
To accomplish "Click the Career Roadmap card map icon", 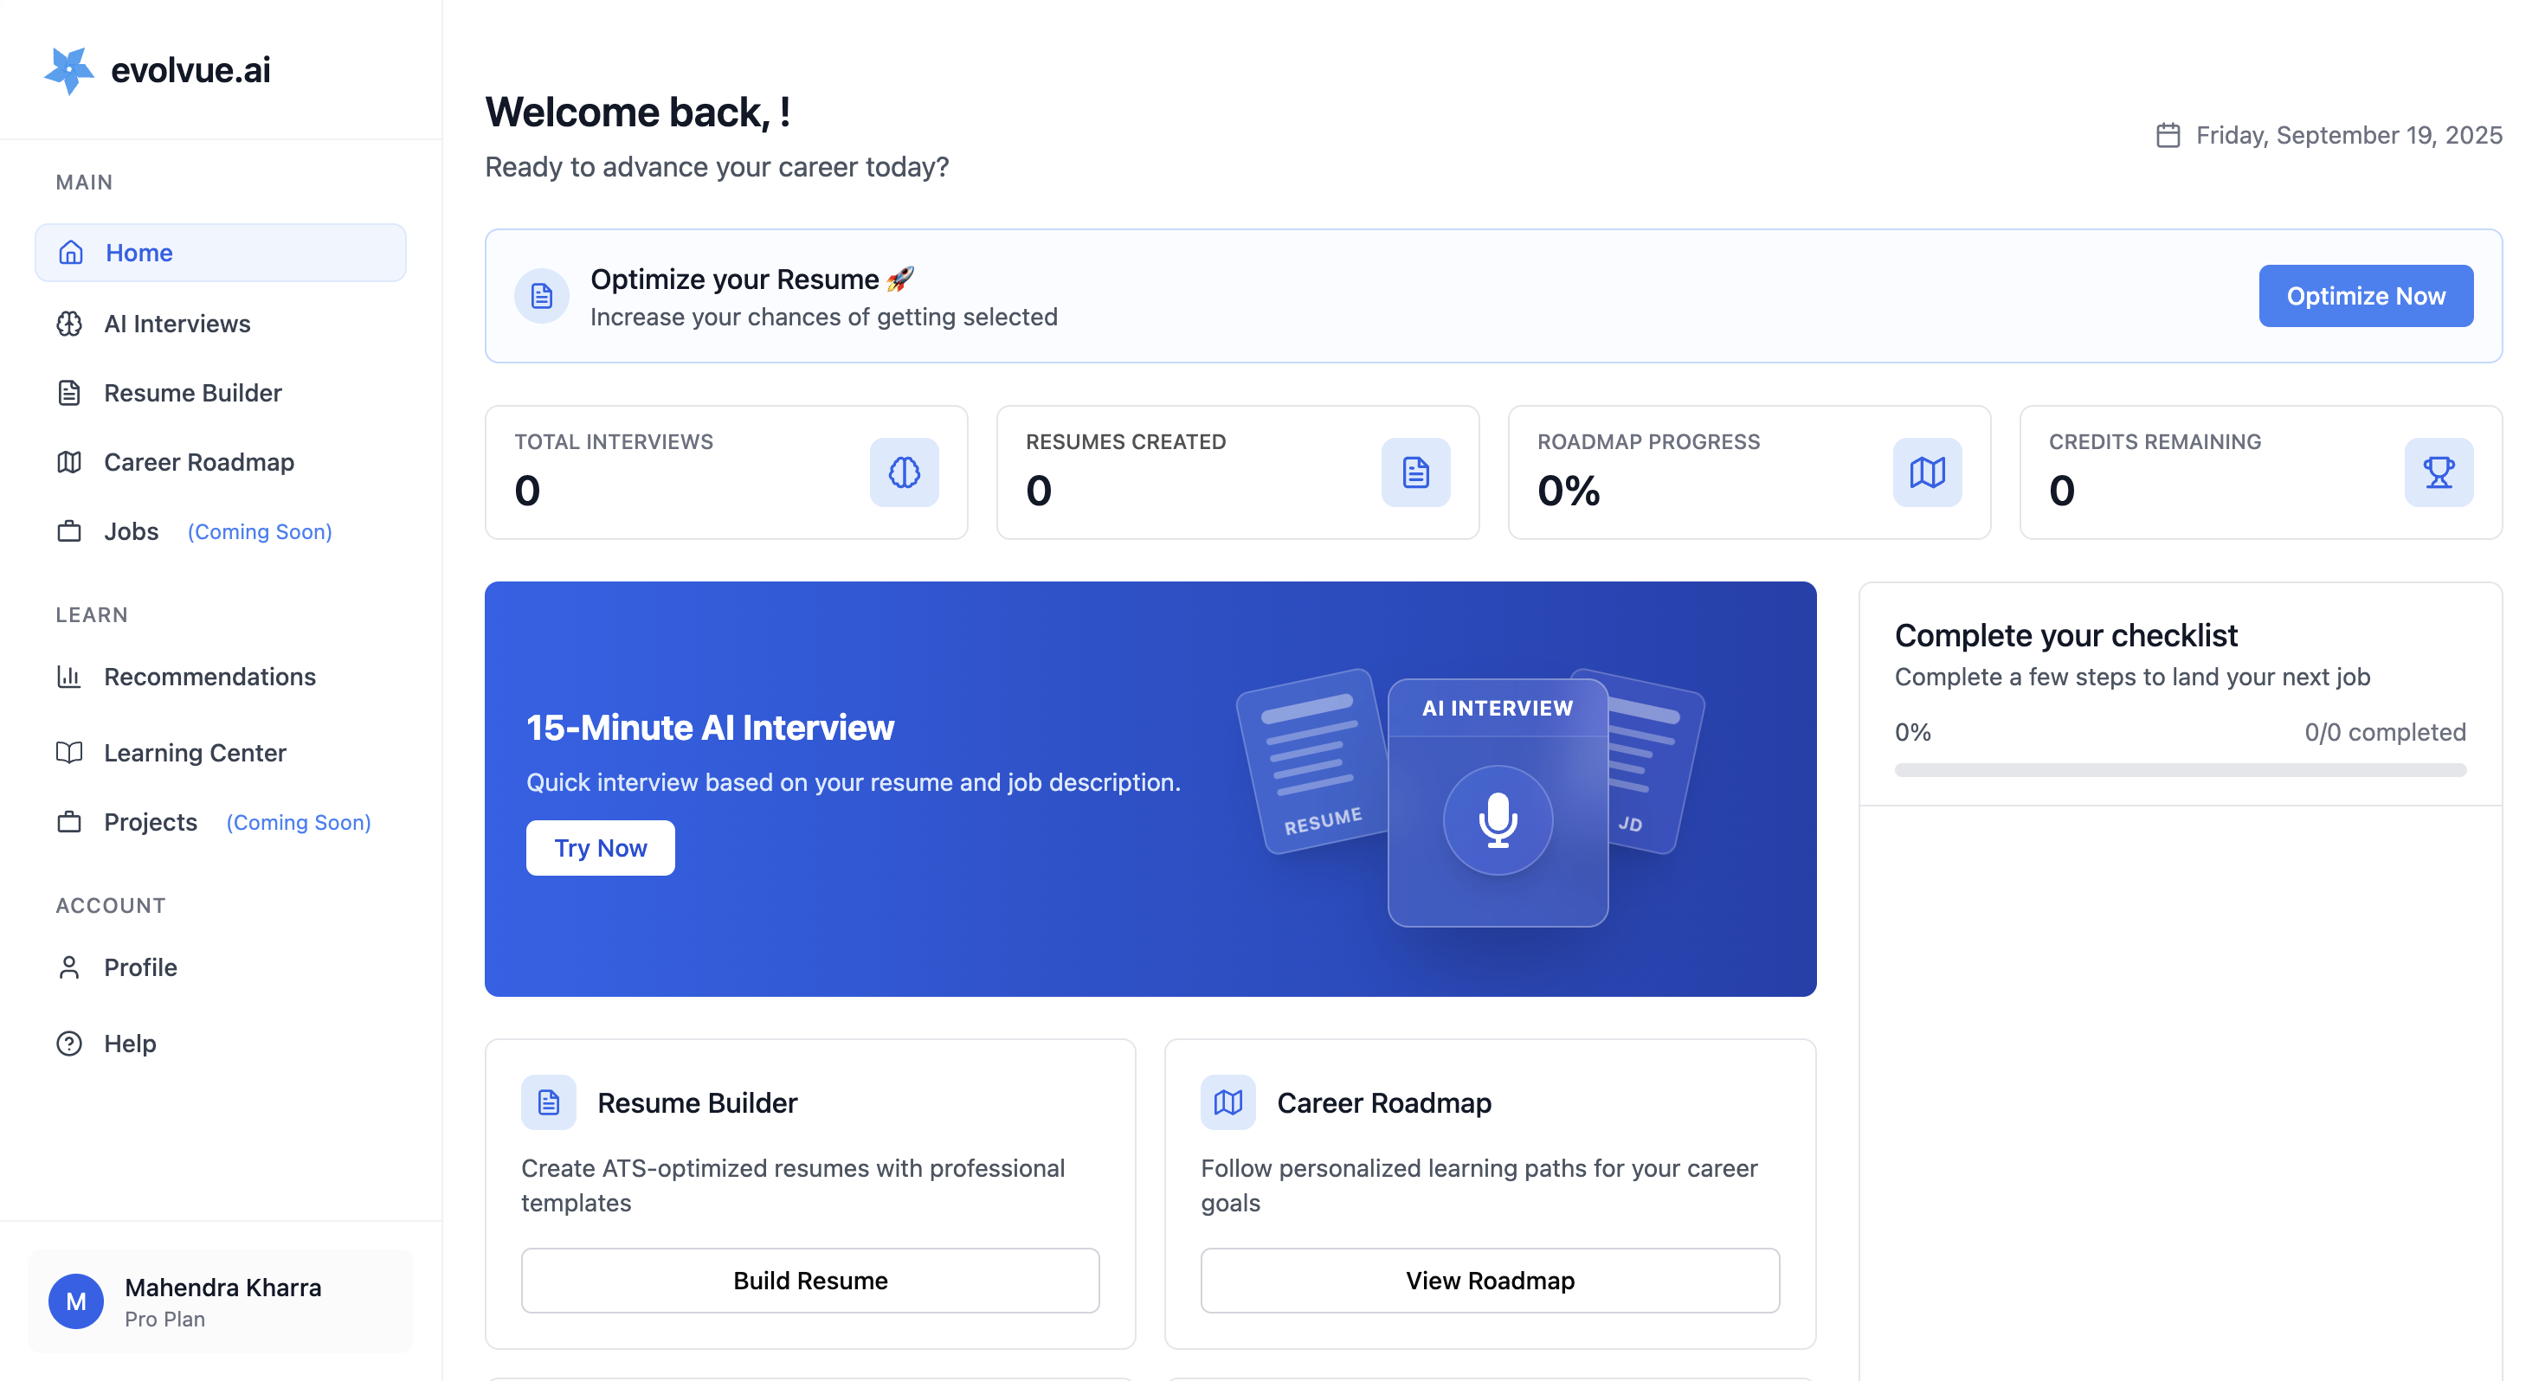I will (1227, 1102).
